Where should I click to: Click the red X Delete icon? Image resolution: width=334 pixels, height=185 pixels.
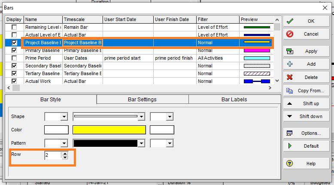tap(290, 77)
